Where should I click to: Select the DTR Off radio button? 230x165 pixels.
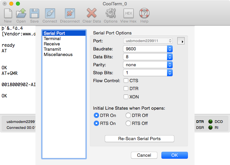(128, 115)
